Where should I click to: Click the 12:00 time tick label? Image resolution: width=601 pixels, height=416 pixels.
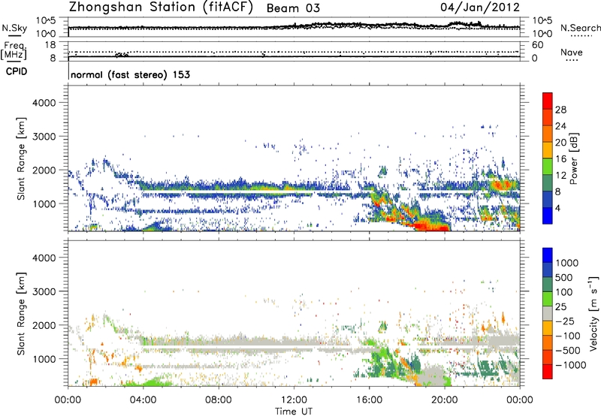point(294,400)
